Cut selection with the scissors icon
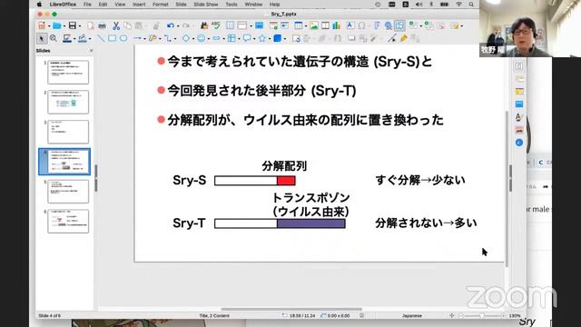The height and width of the screenshot is (327, 581). click(116, 25)
